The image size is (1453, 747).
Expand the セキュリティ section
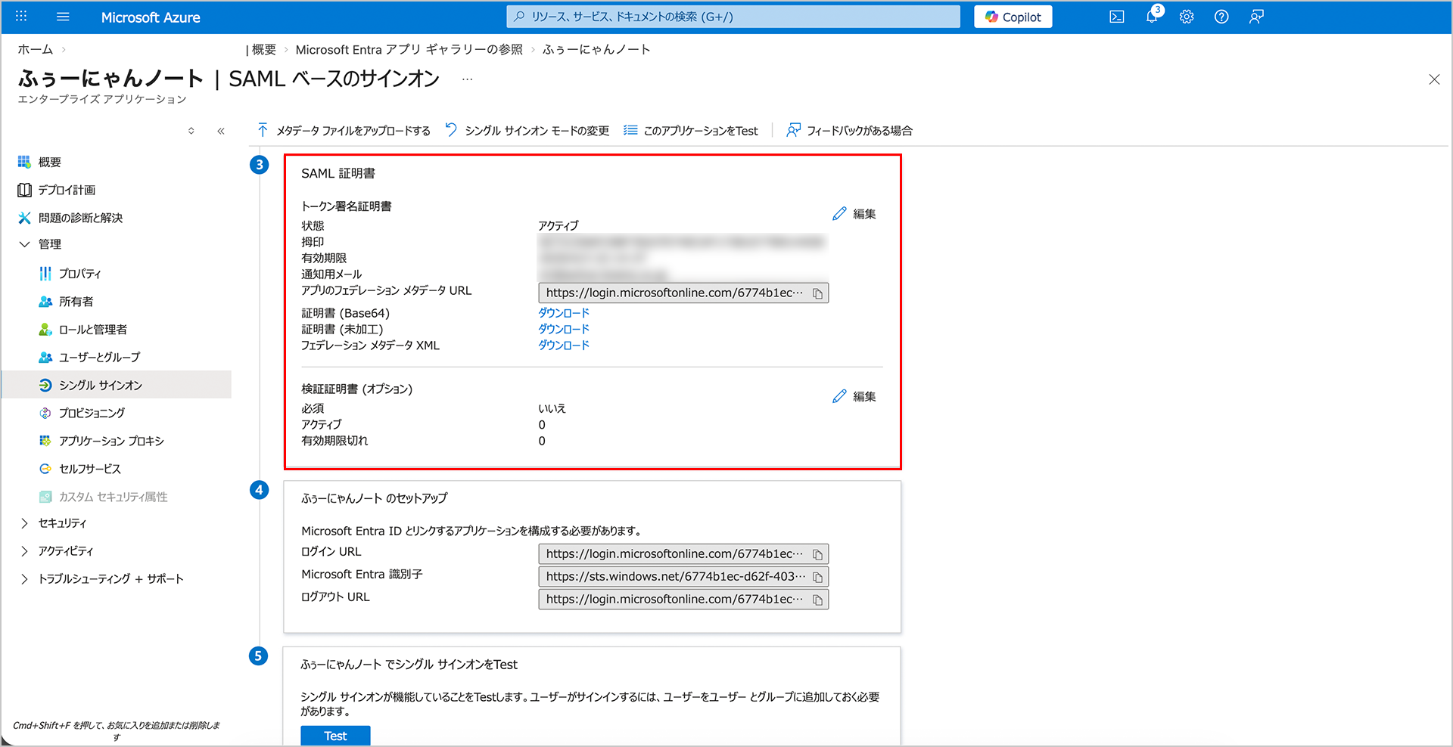coord(25,523)
